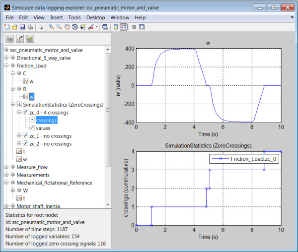
Task: Click the reload logged data button
Action: pyautogui.click(x=30, y=39)
